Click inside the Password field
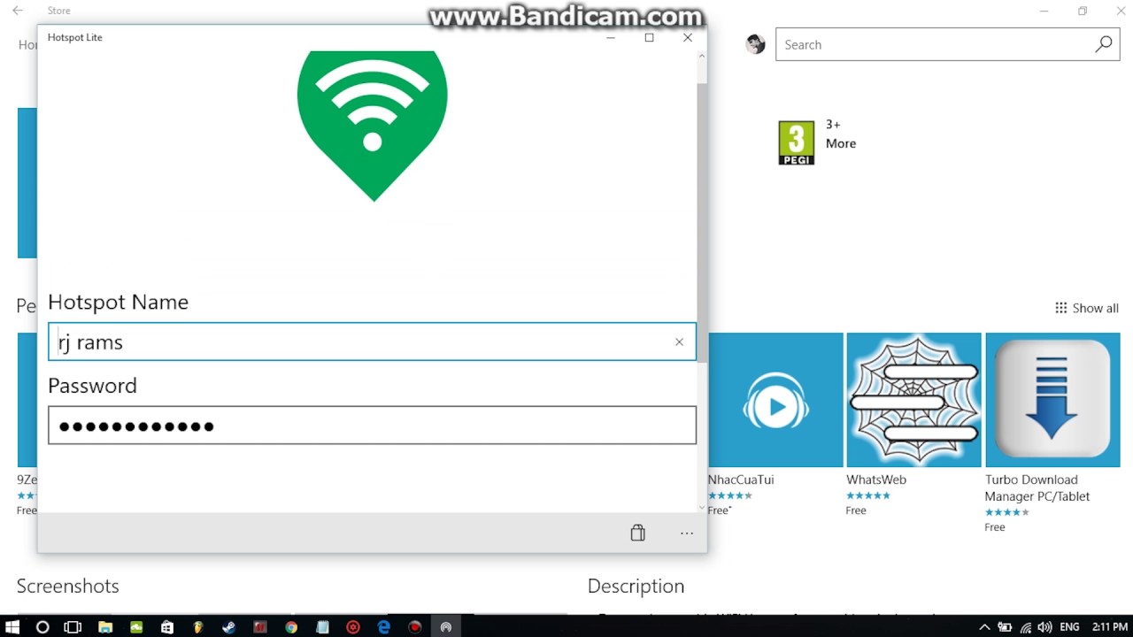This screenshot has width=1133, height=637. (x=372, y=426)
